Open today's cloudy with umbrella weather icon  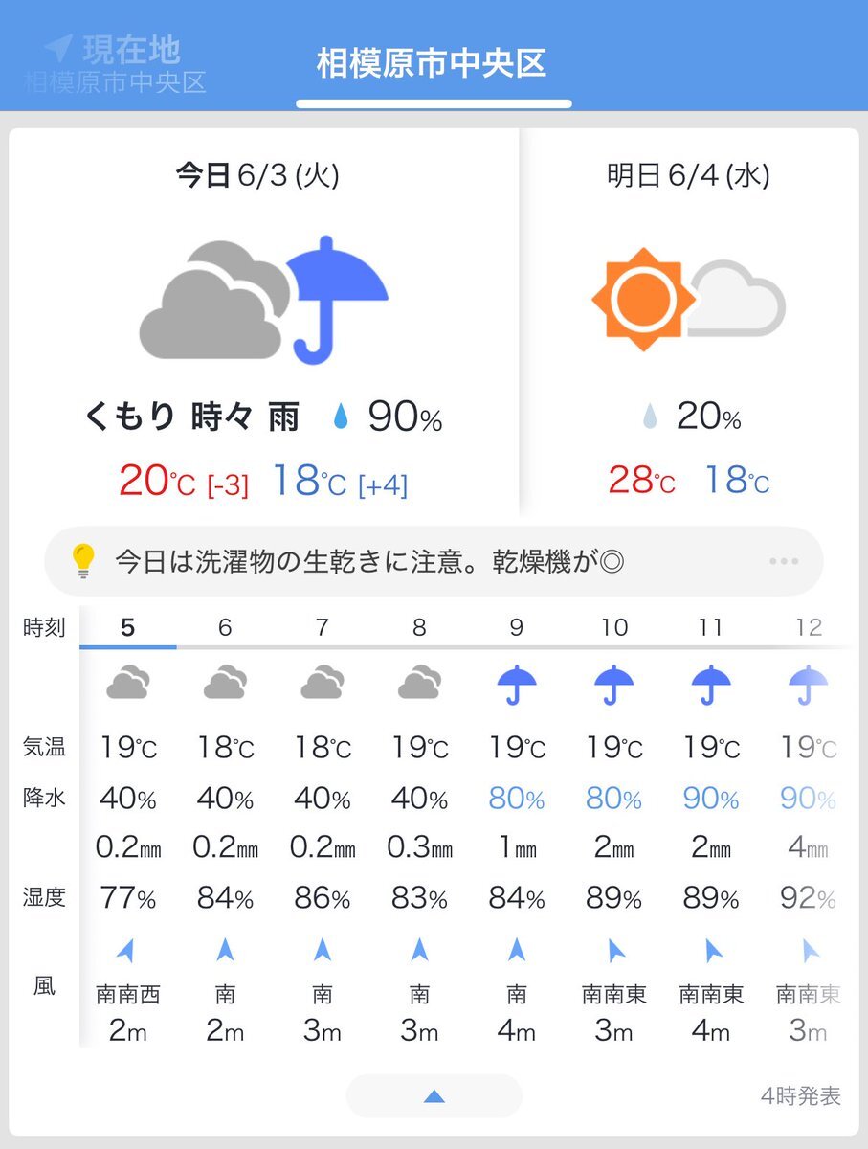pos(263,301)
